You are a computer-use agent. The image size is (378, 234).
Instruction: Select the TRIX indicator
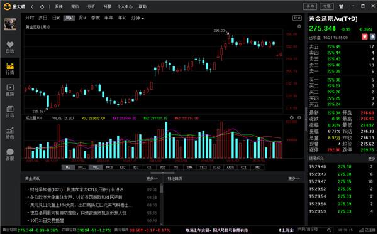pyautogui.click(x=203, y=167)
